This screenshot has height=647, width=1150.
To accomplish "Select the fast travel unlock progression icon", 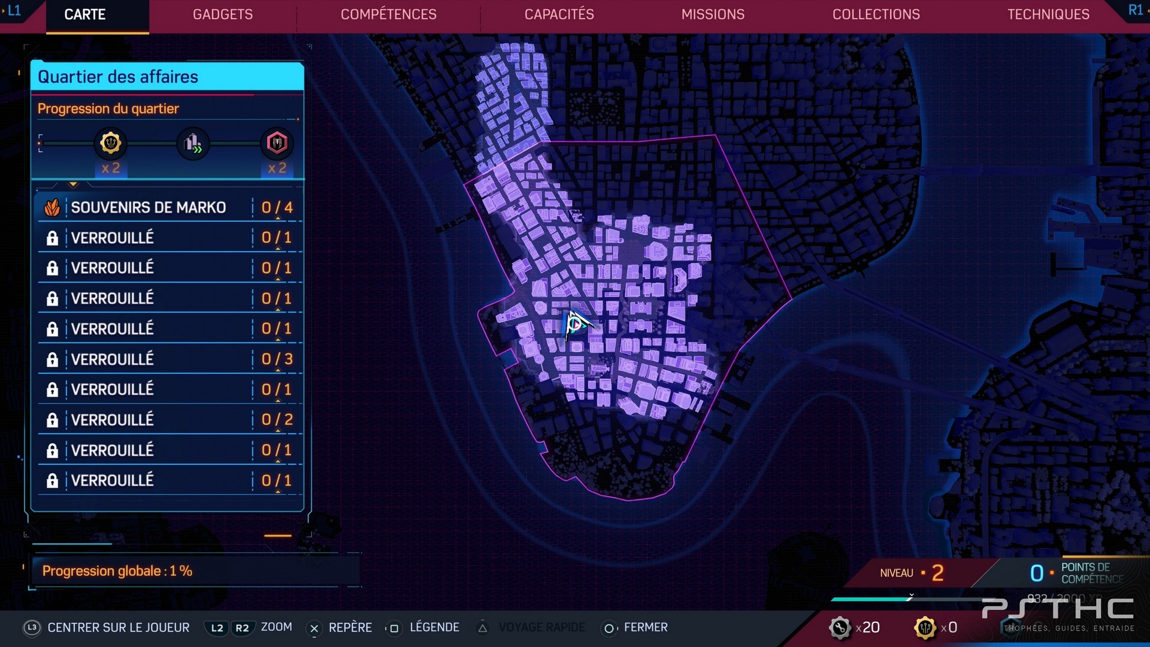I will tap(193, 143).
